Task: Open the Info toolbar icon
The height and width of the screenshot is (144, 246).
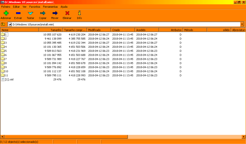Action: pos(79,13)
